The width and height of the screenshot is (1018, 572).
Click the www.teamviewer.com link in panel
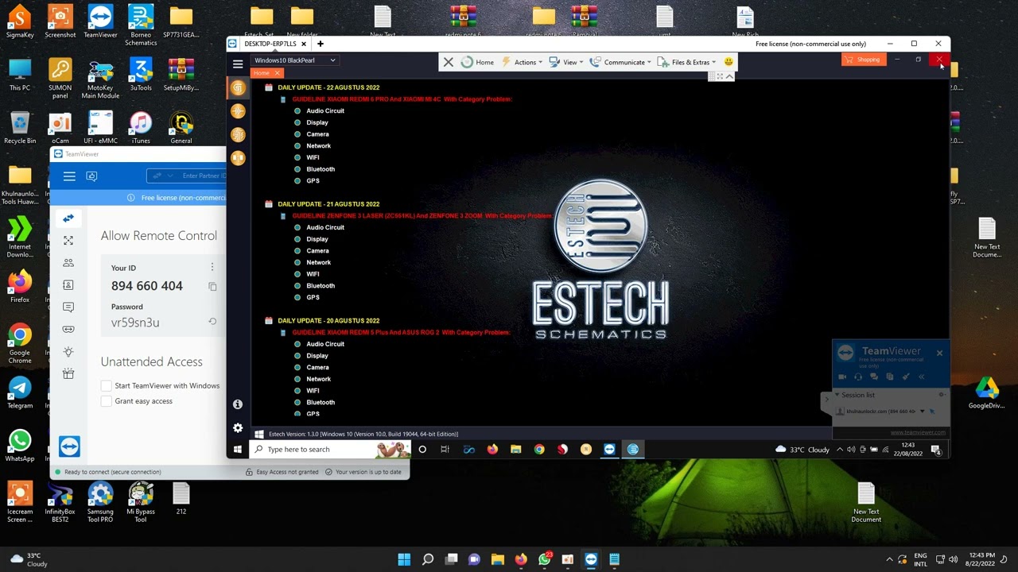click(x=918, y=433)
